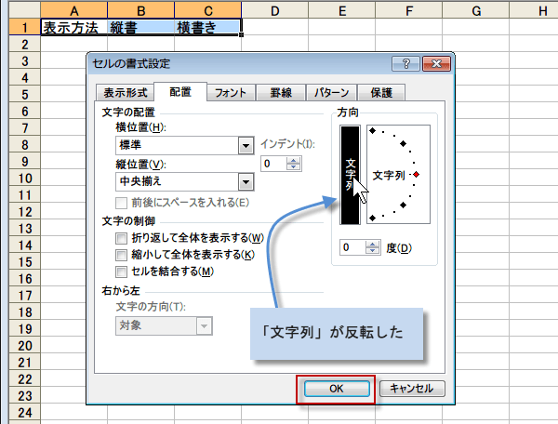Go to the 保護 tab

[x=381, y=93]
